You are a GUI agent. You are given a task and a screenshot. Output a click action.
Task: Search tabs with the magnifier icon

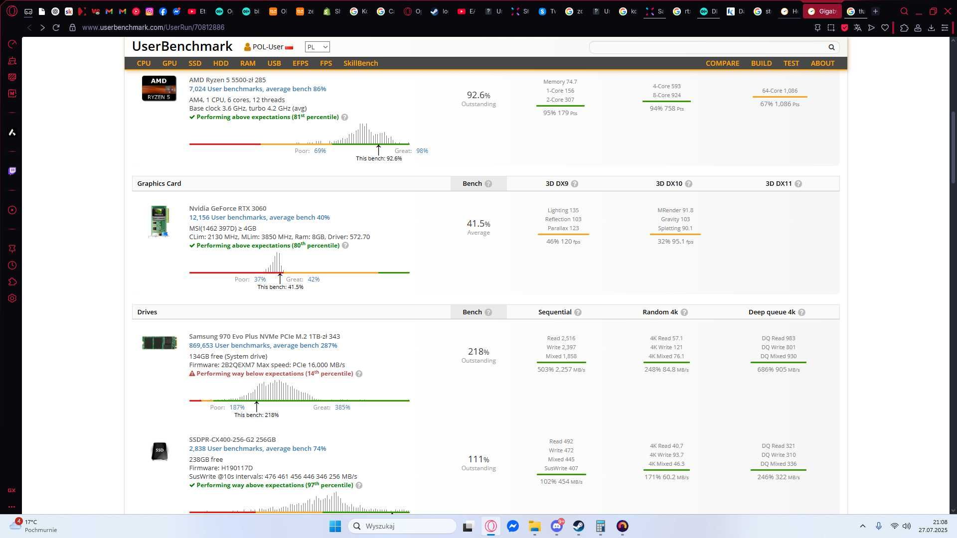coord(904,11)
